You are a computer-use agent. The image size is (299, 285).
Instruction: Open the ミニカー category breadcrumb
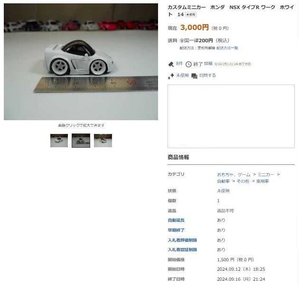[266, 174]
